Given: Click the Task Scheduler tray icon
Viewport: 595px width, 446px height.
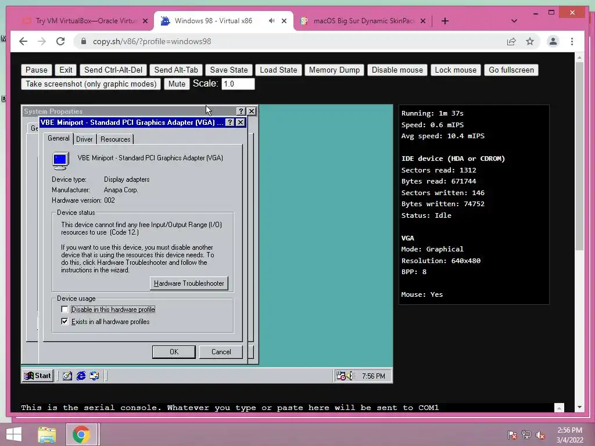Looking at the screenshot, I should [340, 376].
